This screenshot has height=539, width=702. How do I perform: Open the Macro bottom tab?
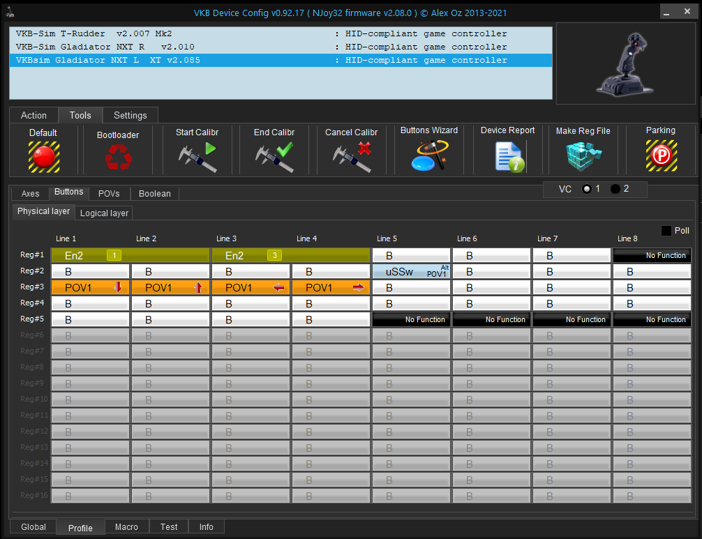click(x=127, y=527)
